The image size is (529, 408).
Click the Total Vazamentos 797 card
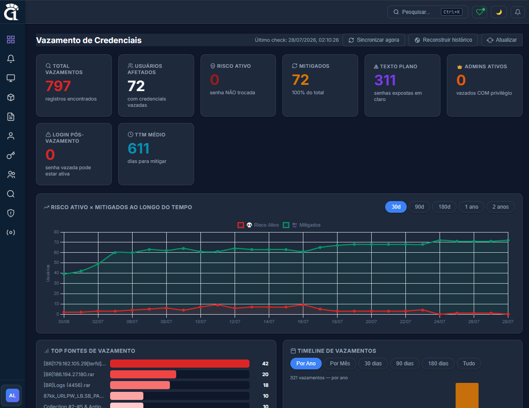tap(74, 86)
